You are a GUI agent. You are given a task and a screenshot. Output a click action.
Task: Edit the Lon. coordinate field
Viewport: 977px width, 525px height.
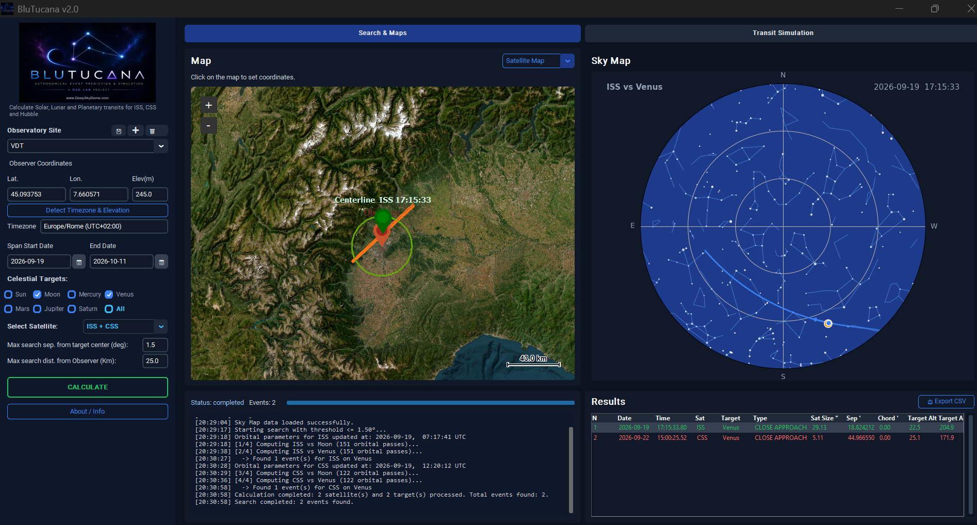(x=99, y=194)
